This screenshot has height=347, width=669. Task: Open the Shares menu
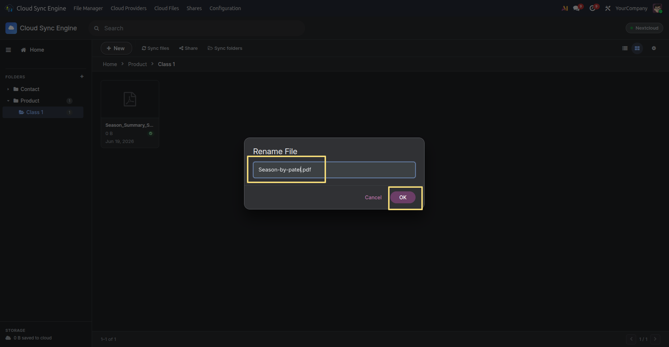coord(194,8)
